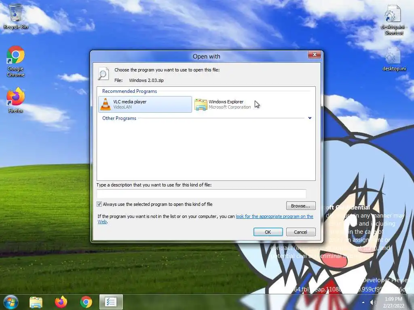Confirm with the OK button
The width and height of the screenshot is (414, 310).
268,232
